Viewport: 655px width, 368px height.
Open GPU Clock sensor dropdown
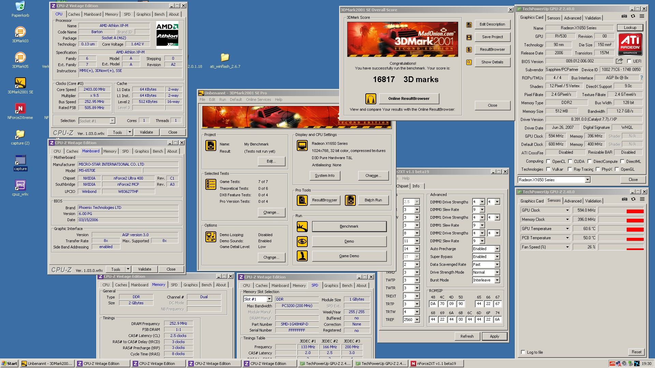[567, 210]
